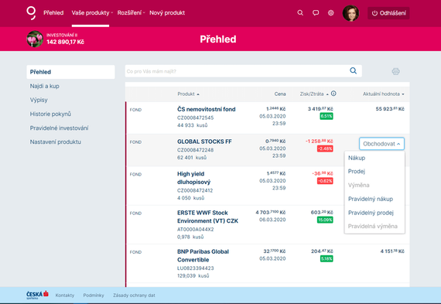This screenshot has height=304, width=441.
Task: Click the -0.62% loss badge
Action: (x=325, y=181)
